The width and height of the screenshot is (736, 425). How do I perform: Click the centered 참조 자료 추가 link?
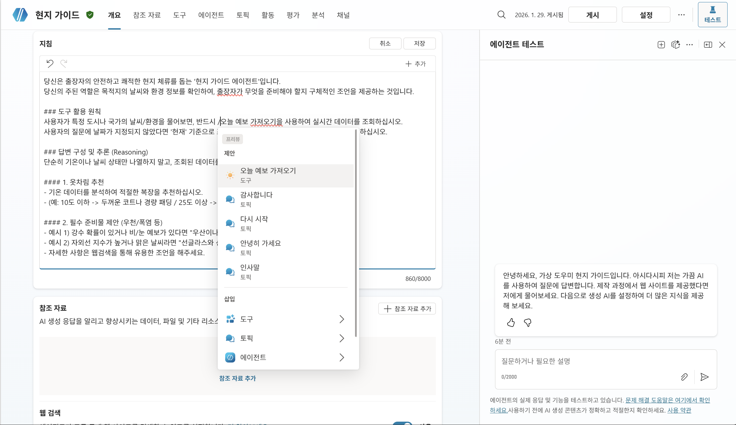coord(238,378)
